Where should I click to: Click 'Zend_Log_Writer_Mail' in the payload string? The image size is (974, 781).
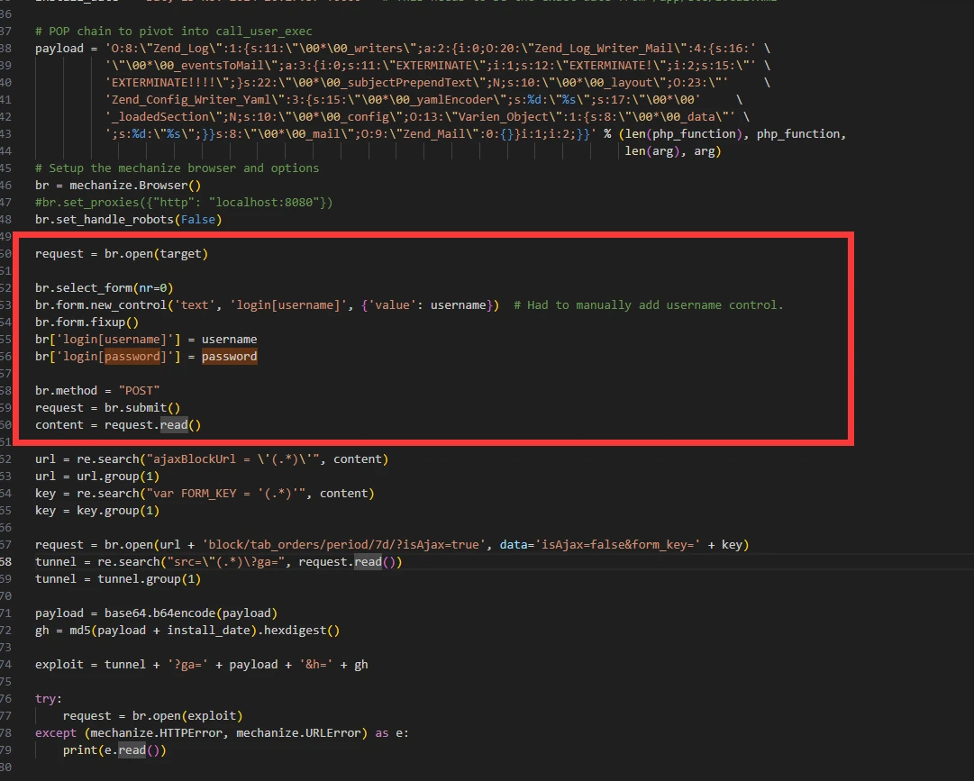(604, 49)
